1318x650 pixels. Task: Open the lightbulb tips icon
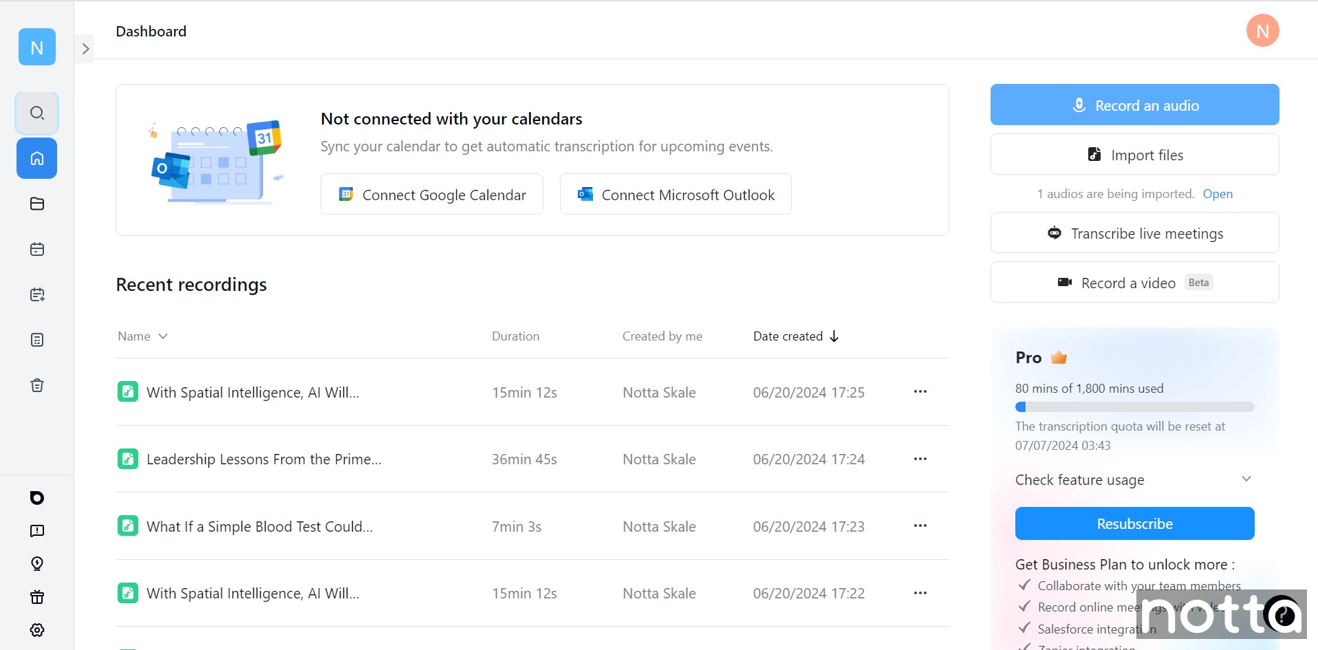pos(37,564)
